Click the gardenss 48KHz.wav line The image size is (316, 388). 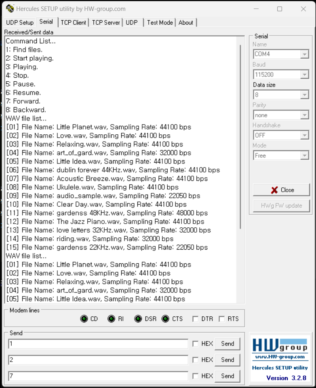pos(107,213)
